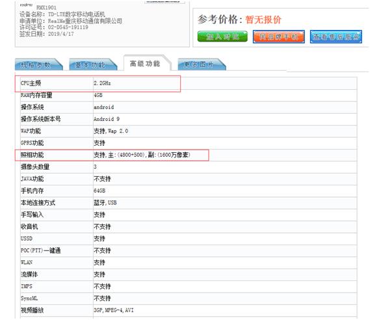The height and width of the screenshot is (320, 370).
Task: Click the 不支持 value in IMPS row
Action: click(x=102, y=286)
